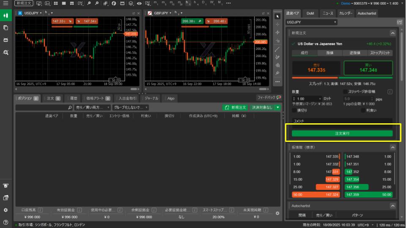Collapse the 板情報 panel section
This screenshot has height=228, width=406.
[392, 147]
